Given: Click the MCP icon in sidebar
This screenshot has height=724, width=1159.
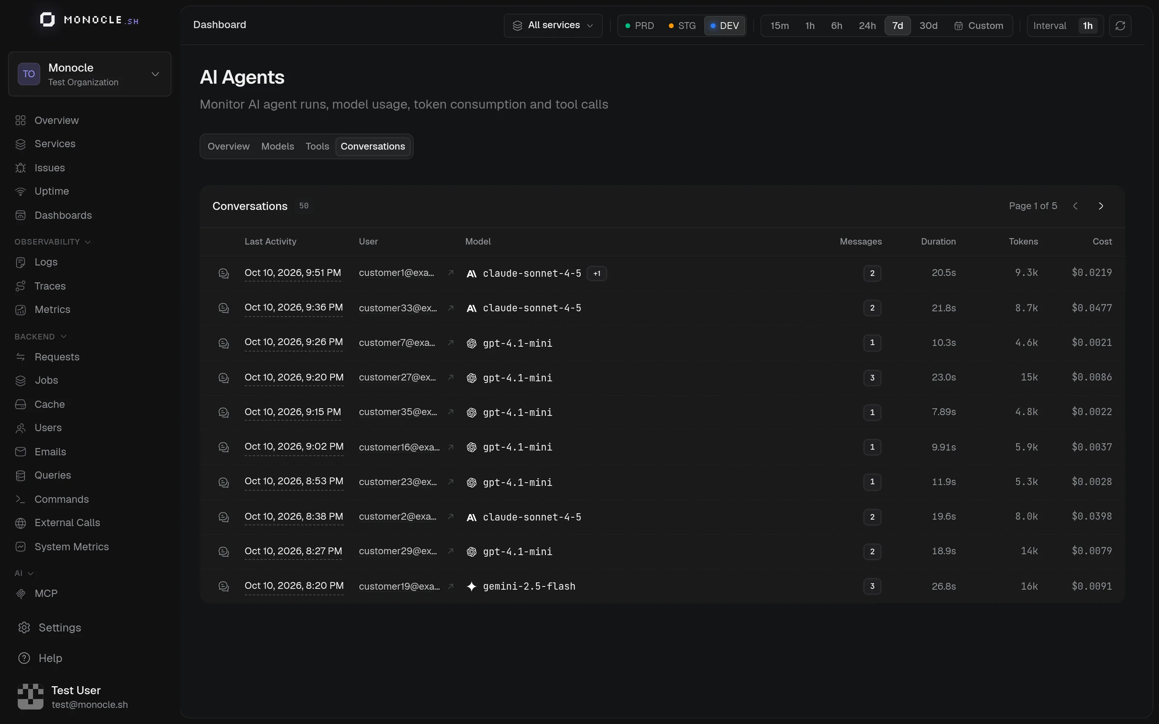Looking at the screenshot, I should point(20,593).
